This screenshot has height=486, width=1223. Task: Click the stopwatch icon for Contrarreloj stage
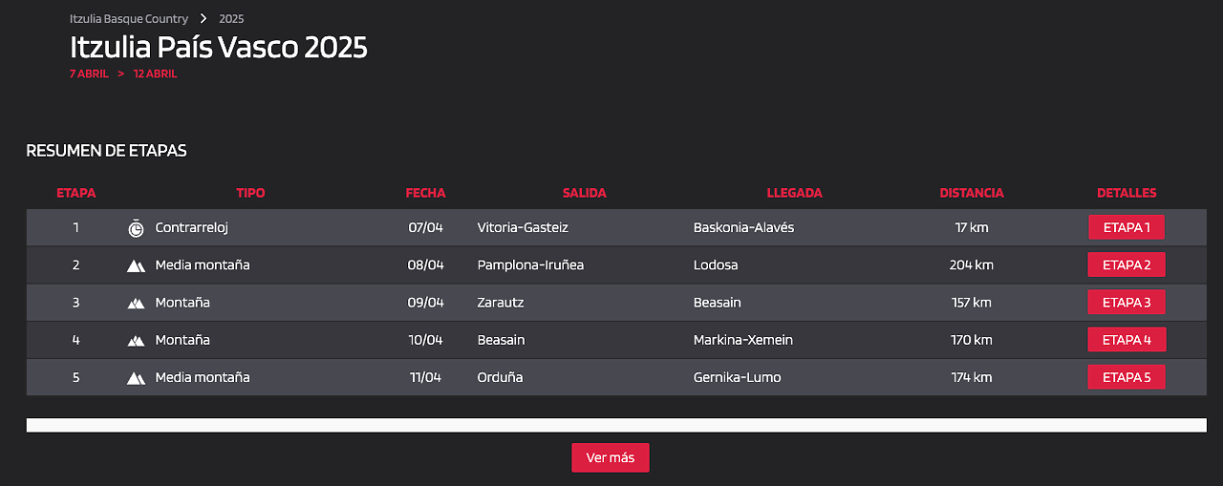point(136,228)
